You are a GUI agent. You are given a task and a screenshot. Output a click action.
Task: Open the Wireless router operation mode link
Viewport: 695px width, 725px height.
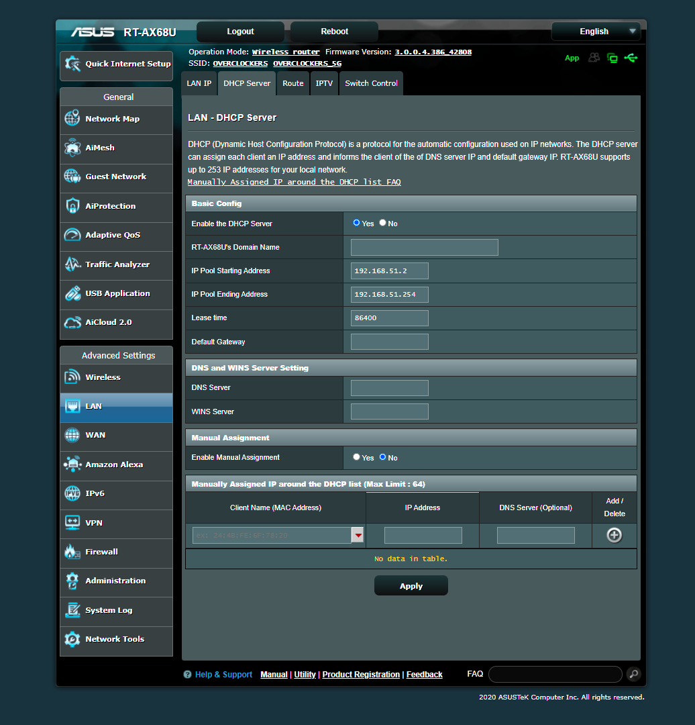point(286,52)
